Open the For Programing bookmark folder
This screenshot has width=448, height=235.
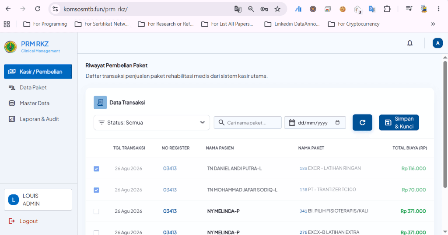(x=45, y=24)
